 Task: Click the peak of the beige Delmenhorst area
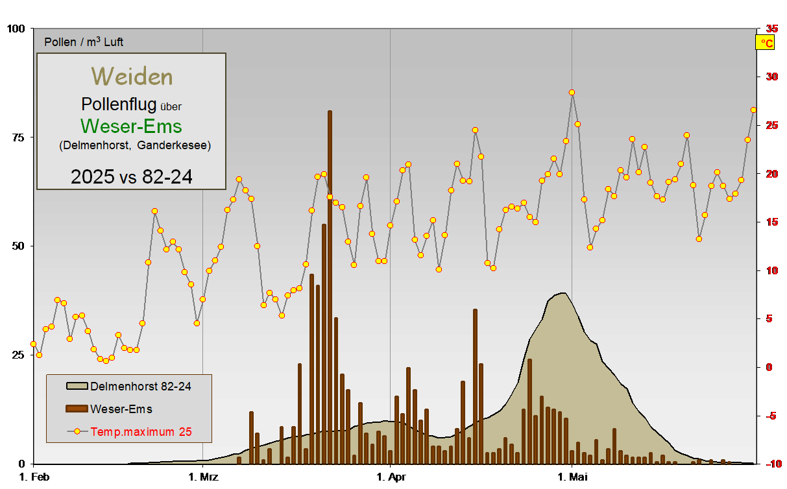pos(562,294)
